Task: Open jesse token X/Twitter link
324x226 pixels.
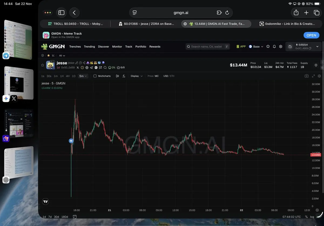Action: point(78,67)
